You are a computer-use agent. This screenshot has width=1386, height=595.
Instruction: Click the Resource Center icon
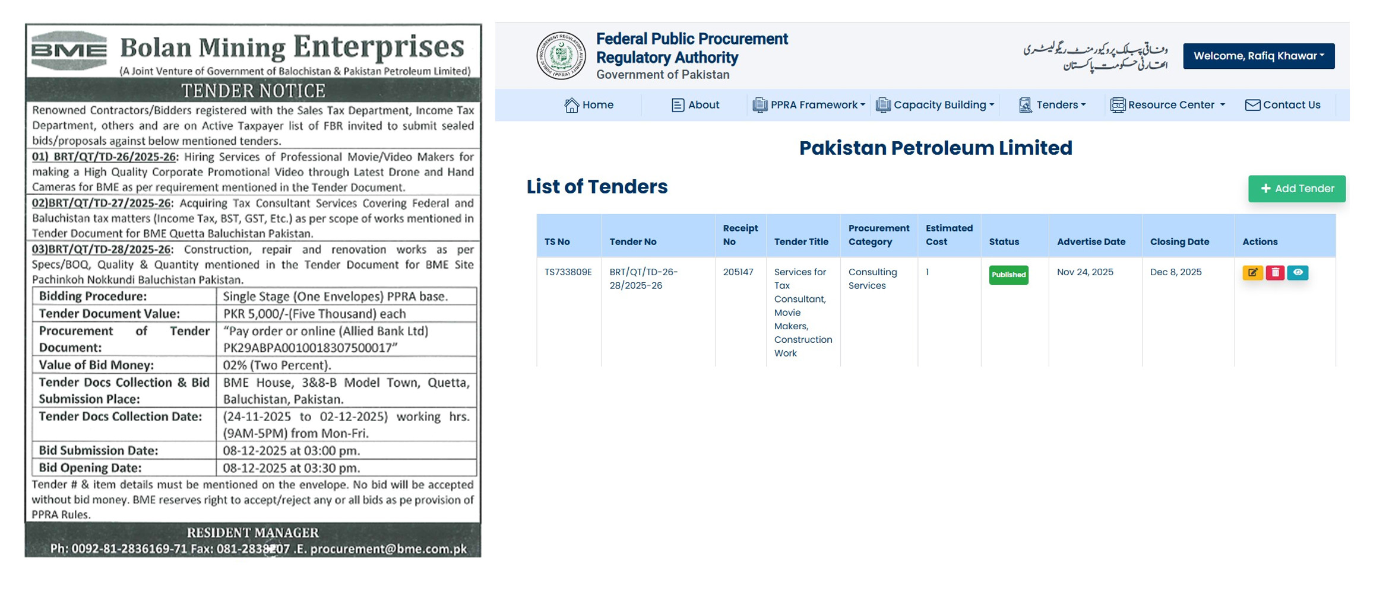1118,105
